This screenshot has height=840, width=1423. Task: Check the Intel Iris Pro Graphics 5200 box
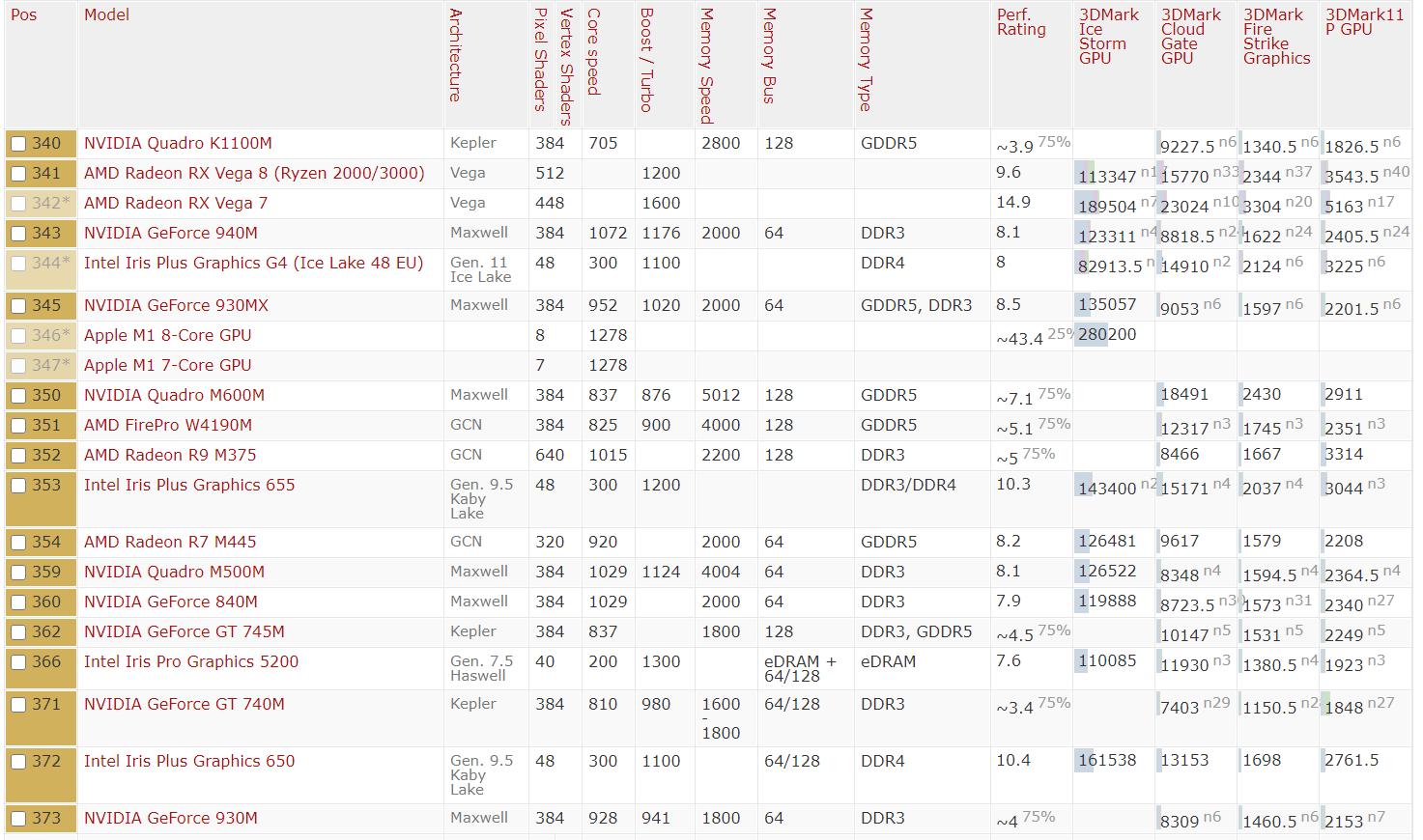(x=18, y=662)
